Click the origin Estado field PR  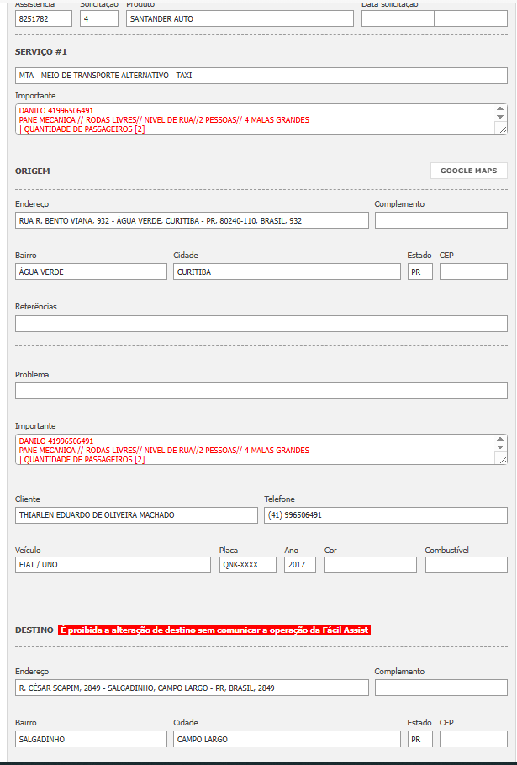tap(420, 272)
